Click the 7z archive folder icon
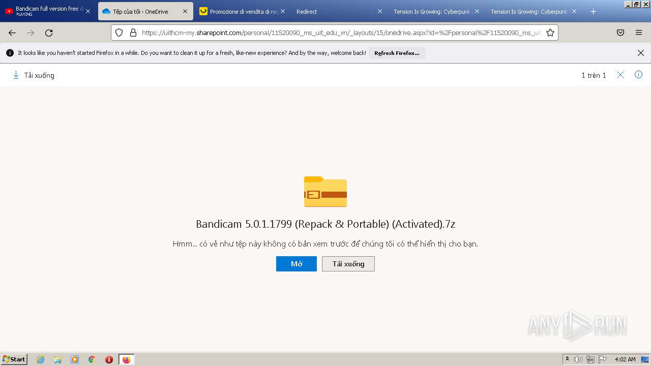Screen dimensions: 651x366 click(325, 192)
